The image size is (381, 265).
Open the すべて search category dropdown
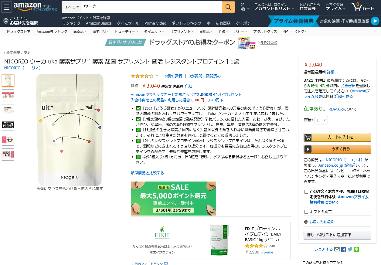[x=72, y=7]
